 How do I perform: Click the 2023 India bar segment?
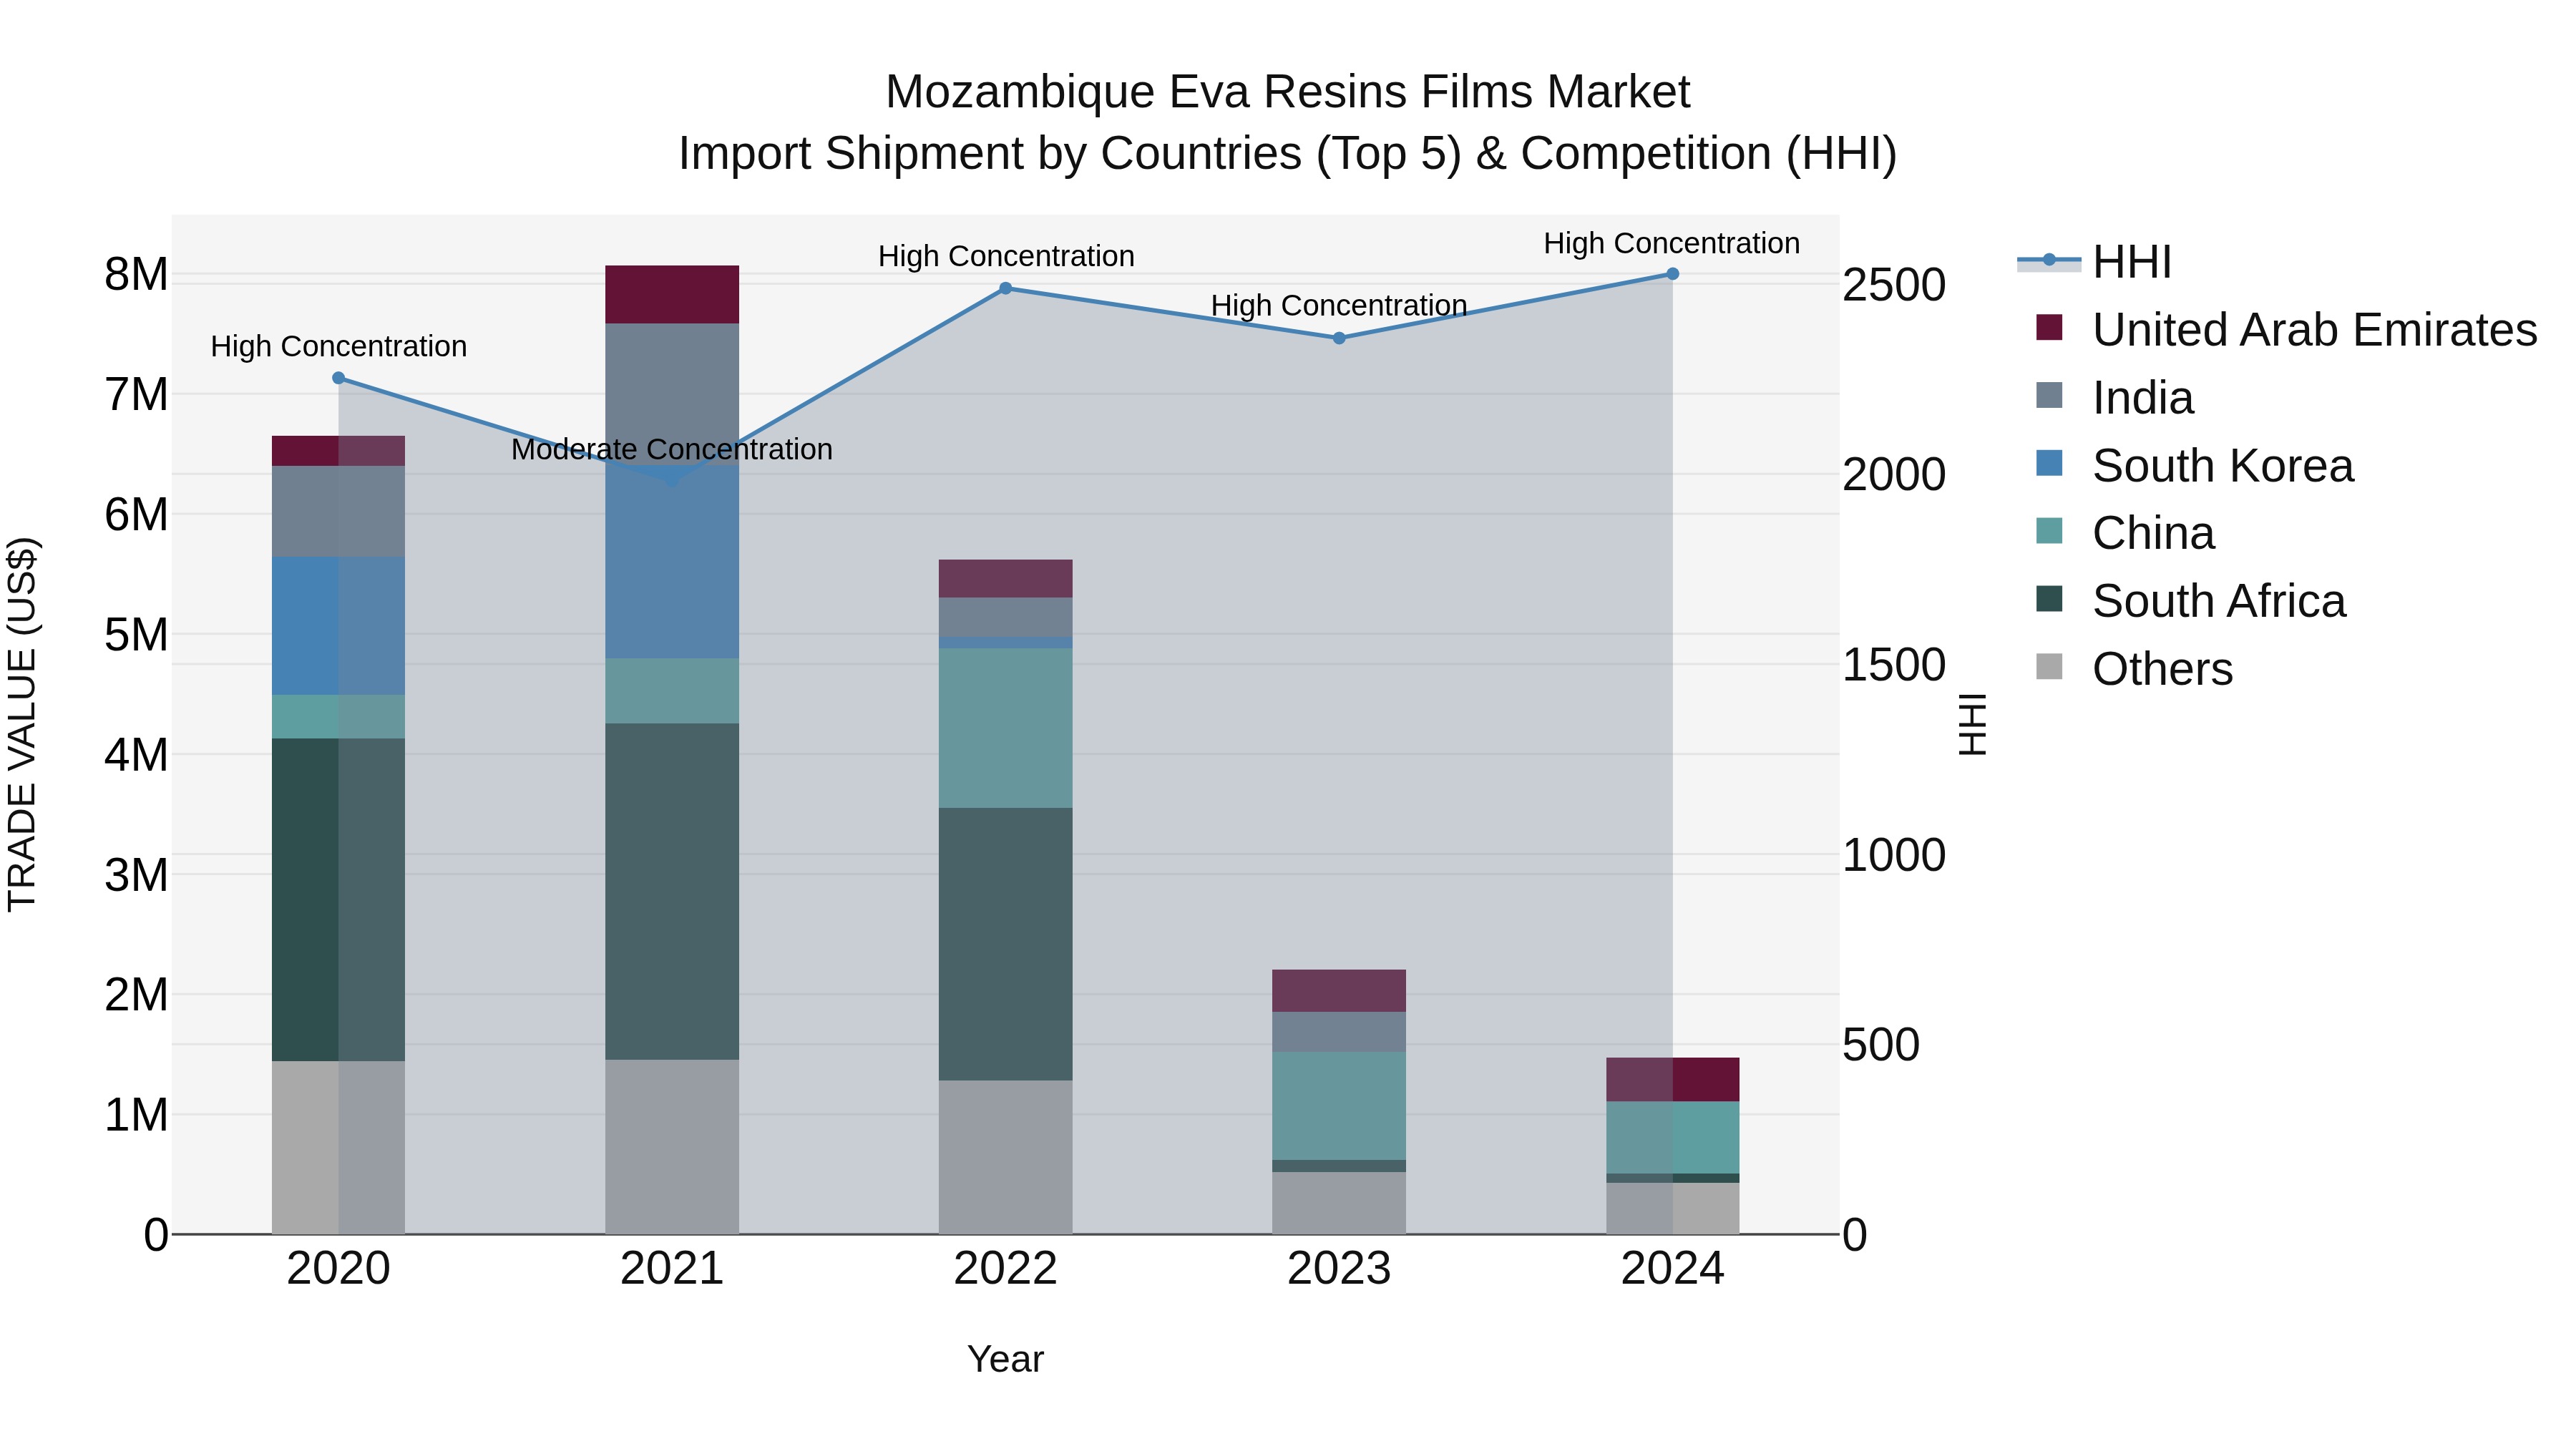[1339, 1032]
